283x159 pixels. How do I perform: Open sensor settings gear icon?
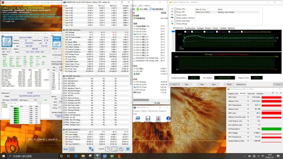[x=121, y=149]
